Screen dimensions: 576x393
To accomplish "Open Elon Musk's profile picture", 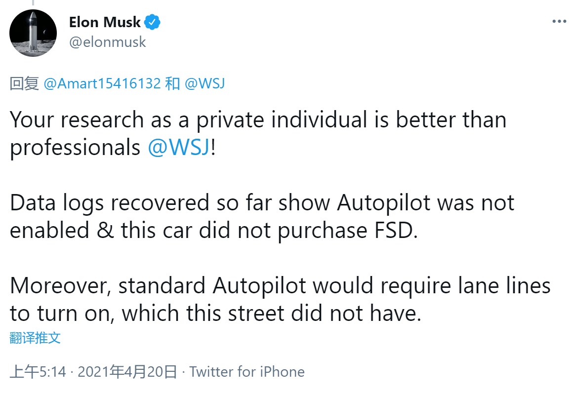I will click(x=33, y=33).
